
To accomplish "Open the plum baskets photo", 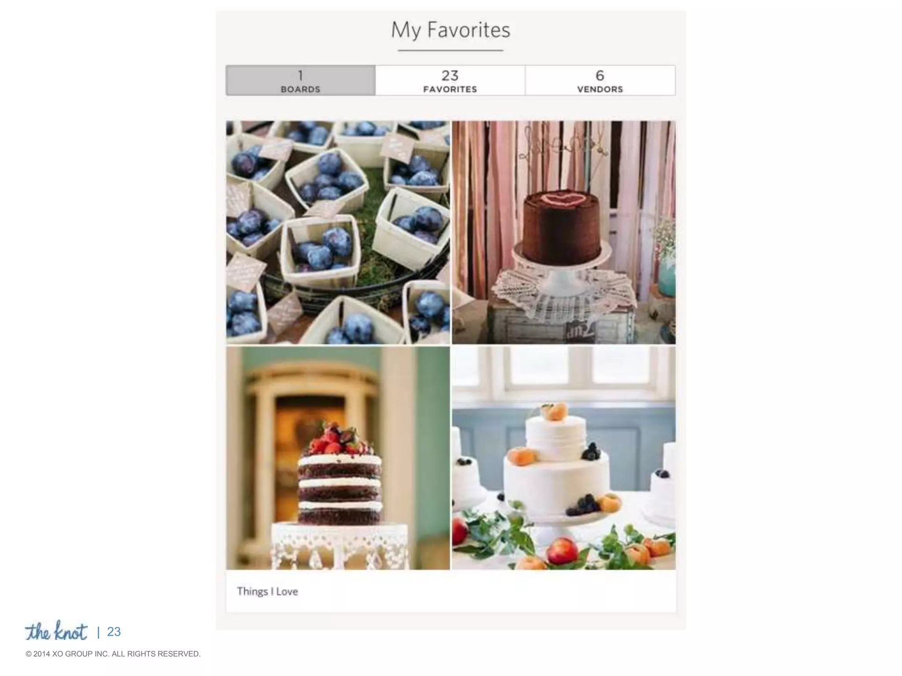I will 338,232.
